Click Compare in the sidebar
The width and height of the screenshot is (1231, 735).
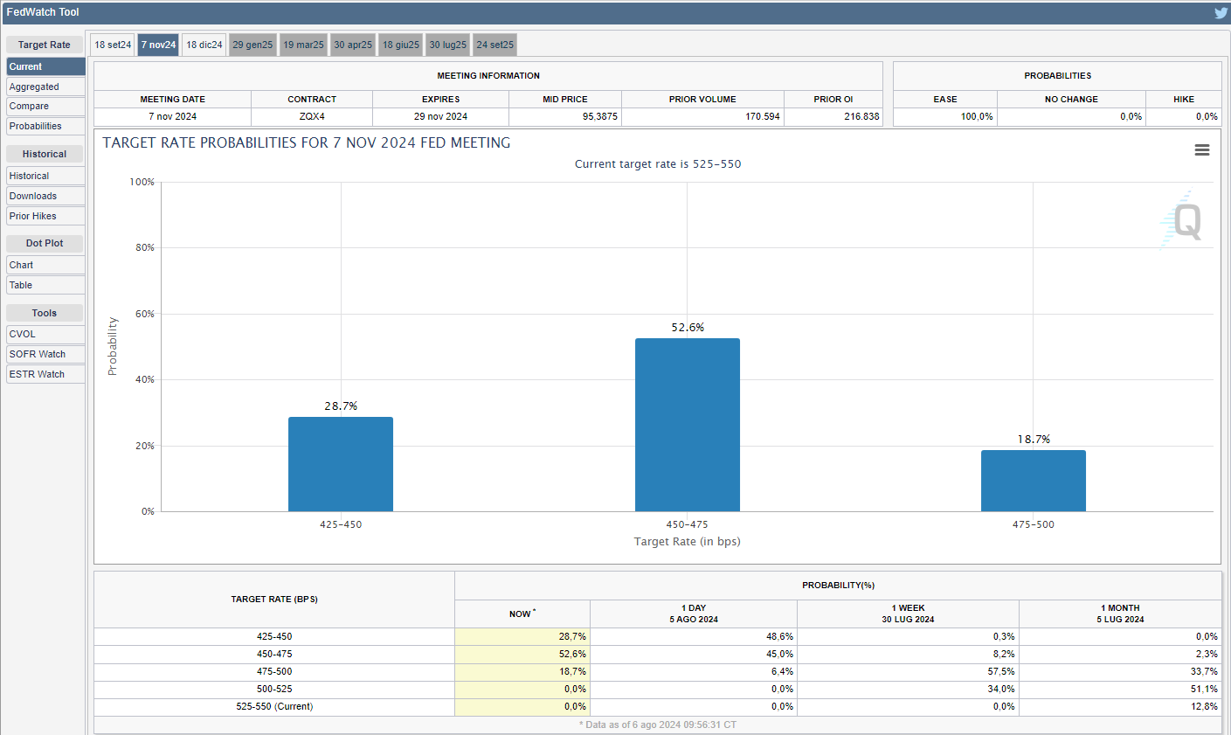click(45, 106)
